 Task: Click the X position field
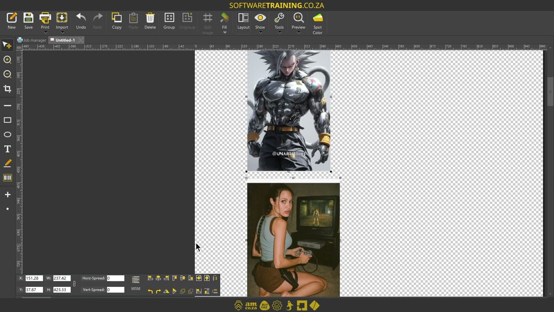point(34,278)
